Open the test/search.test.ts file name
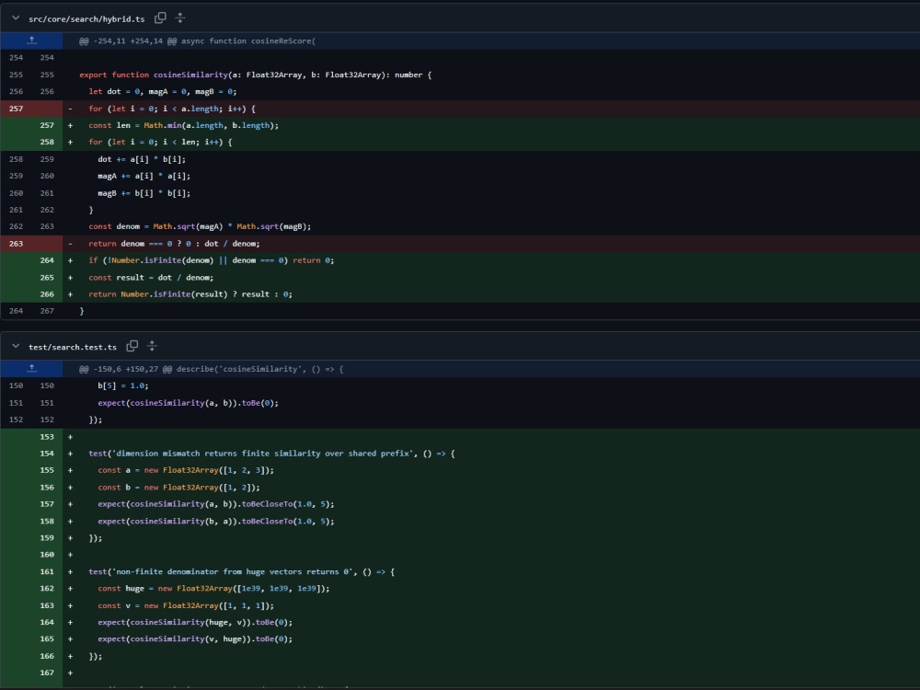 coord(72,347)
